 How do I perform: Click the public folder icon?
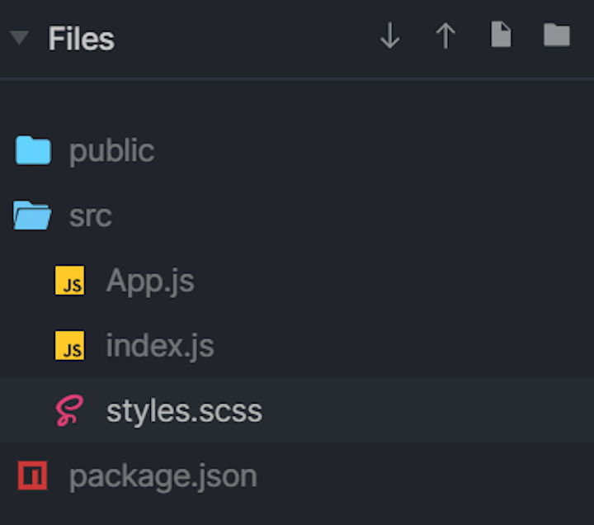click(x=34, y=150)
